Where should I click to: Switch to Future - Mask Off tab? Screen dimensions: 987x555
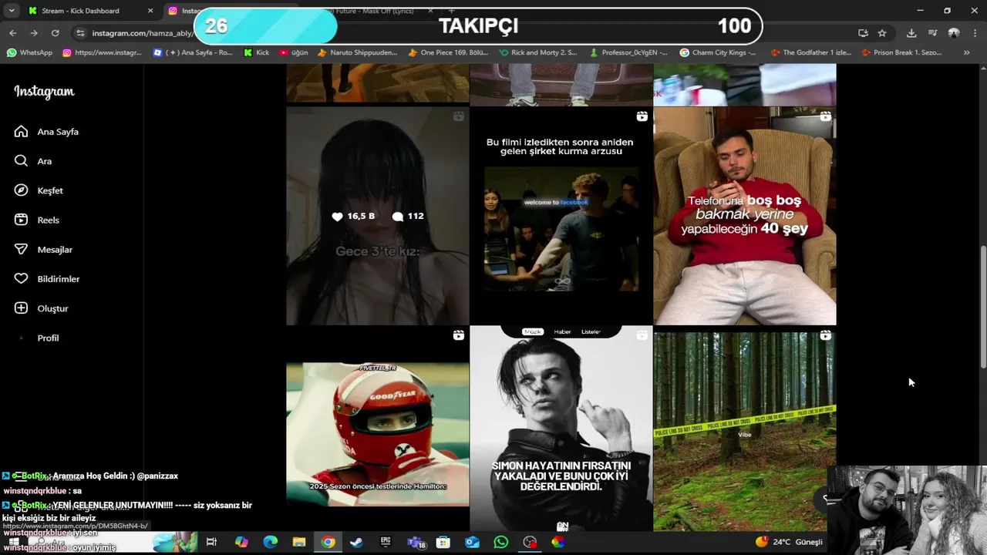[378, 11]
